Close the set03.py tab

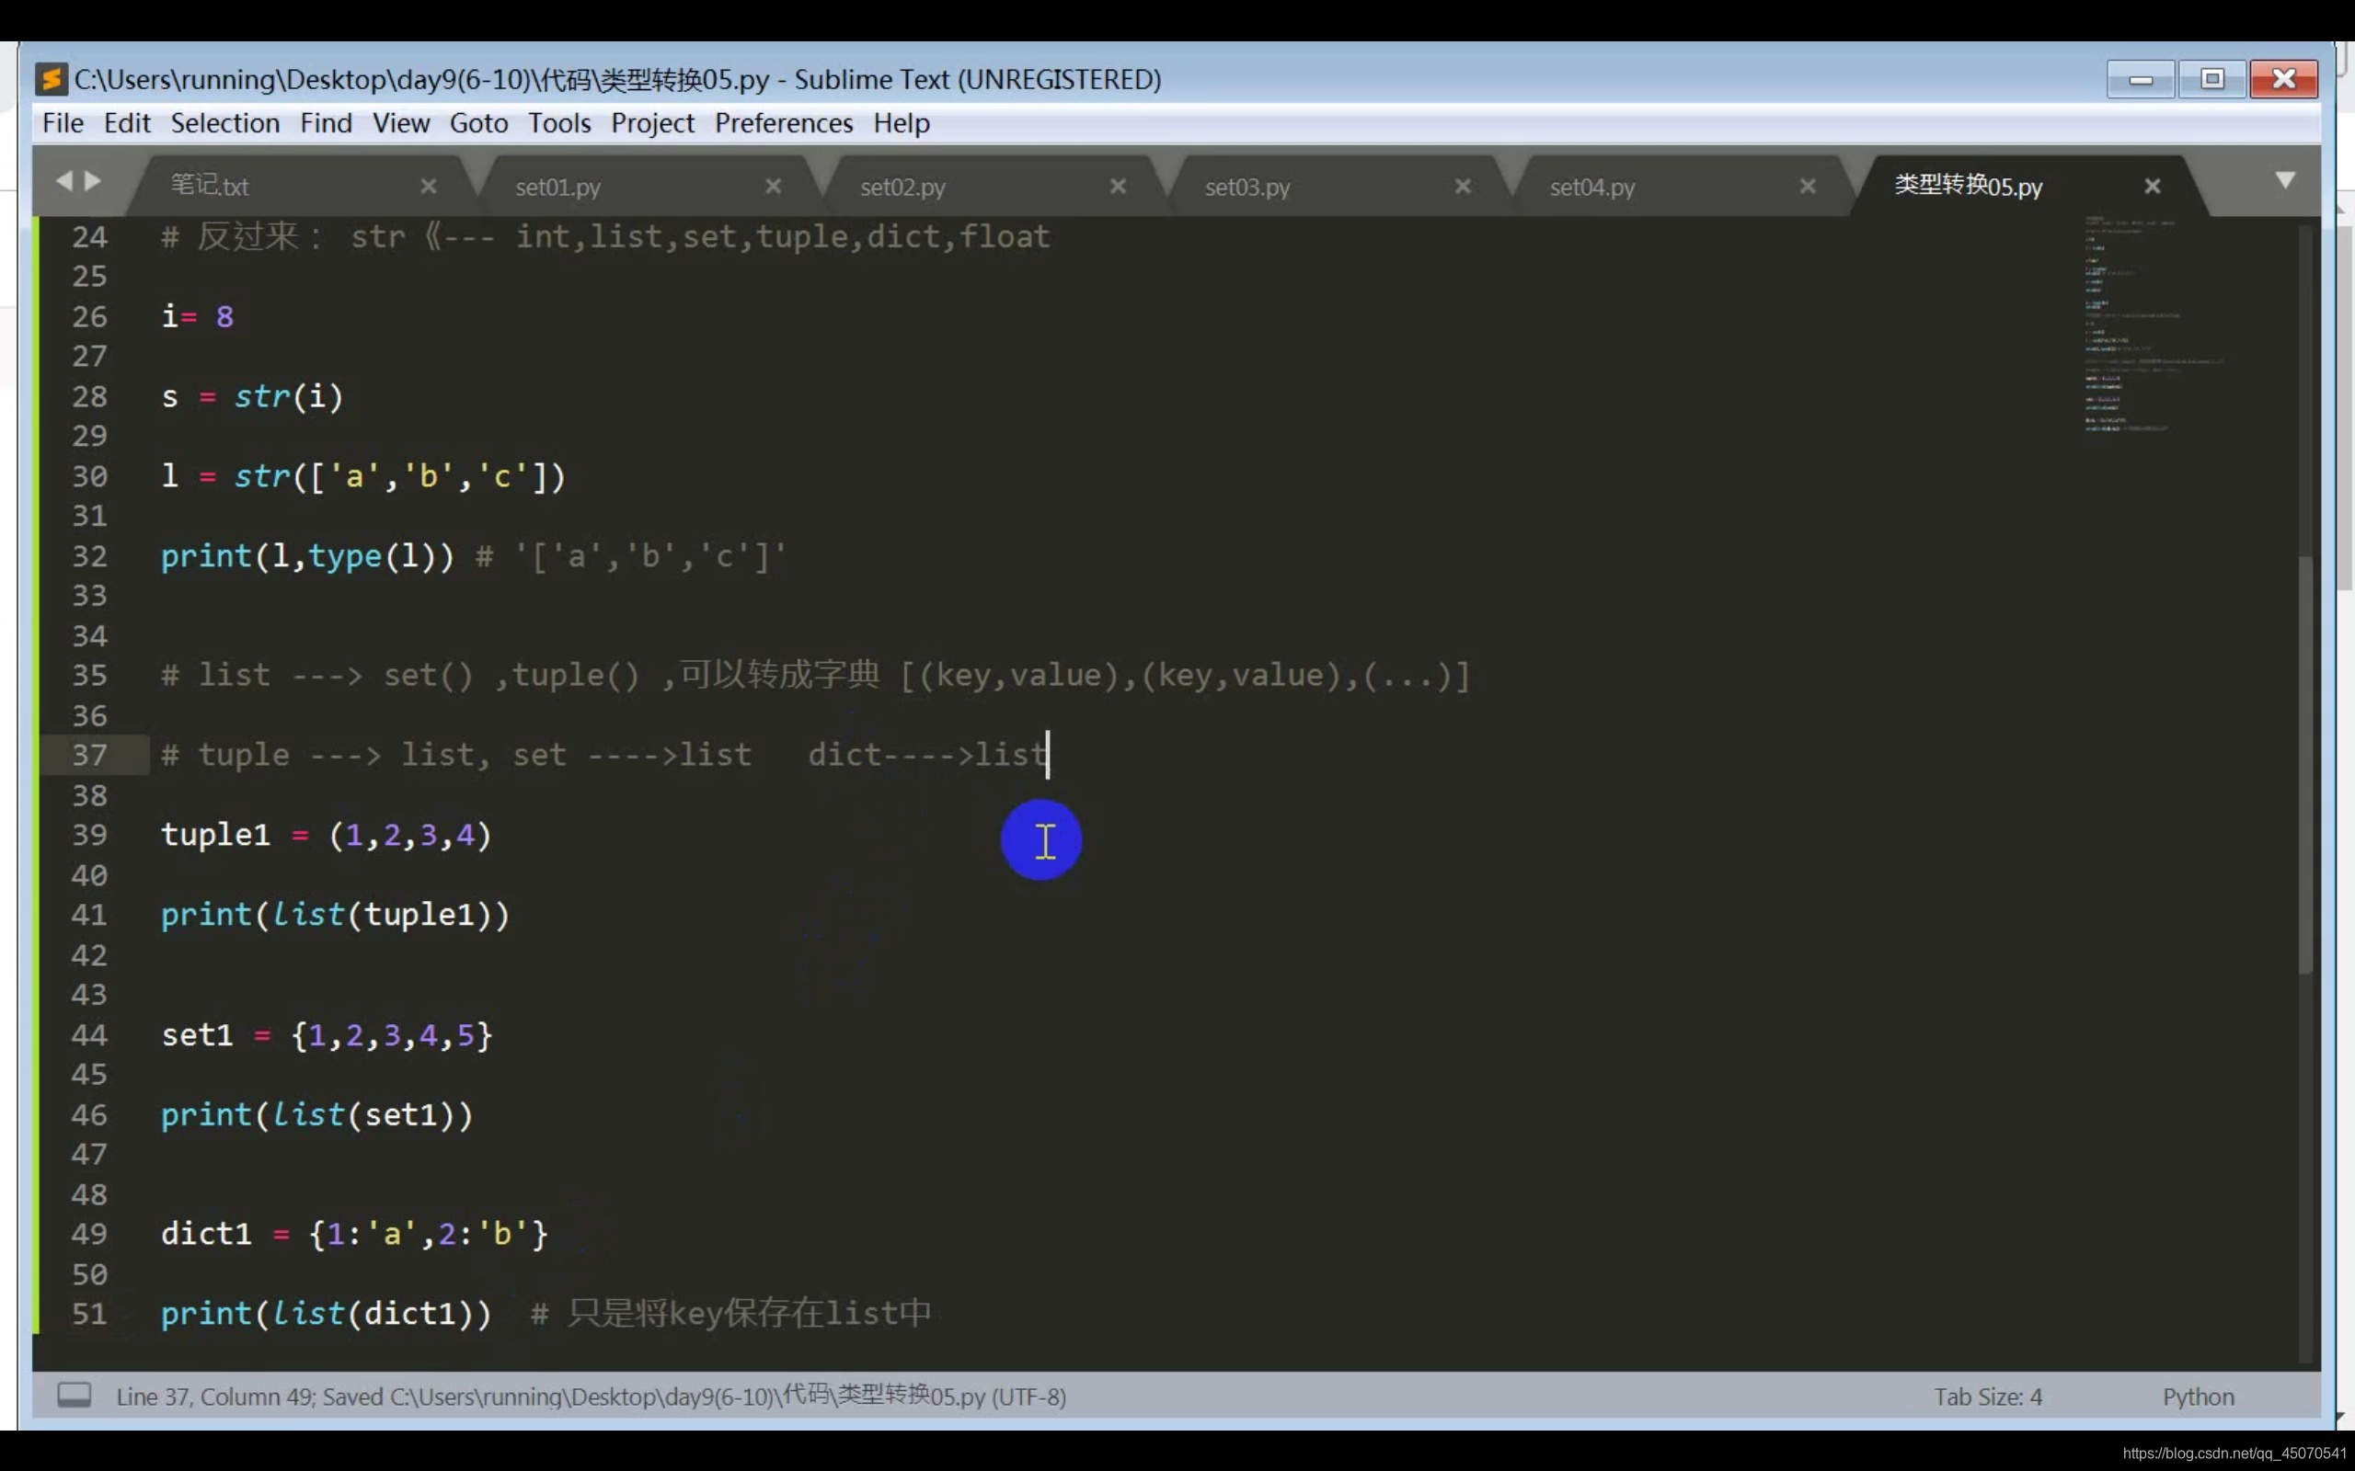1463,186
